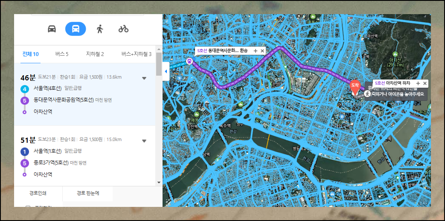This screenshot has width=445, height=221.
Task: Select 아차산역 in the 51분 route
Action: coord(43,174)
